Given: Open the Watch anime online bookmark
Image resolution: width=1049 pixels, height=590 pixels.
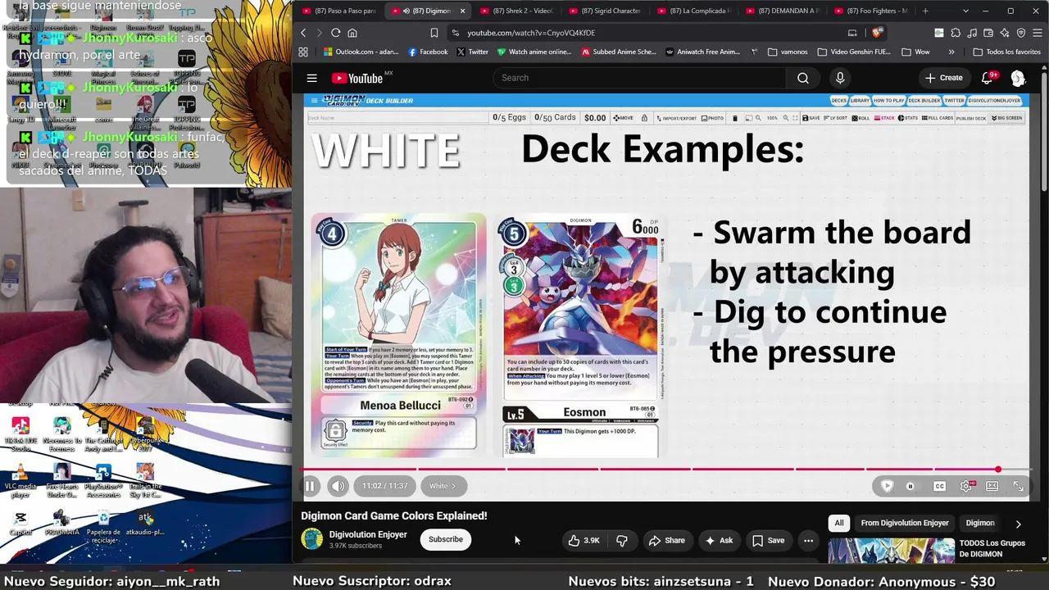Looking at the screenshot, I should [x=534, y=52].
